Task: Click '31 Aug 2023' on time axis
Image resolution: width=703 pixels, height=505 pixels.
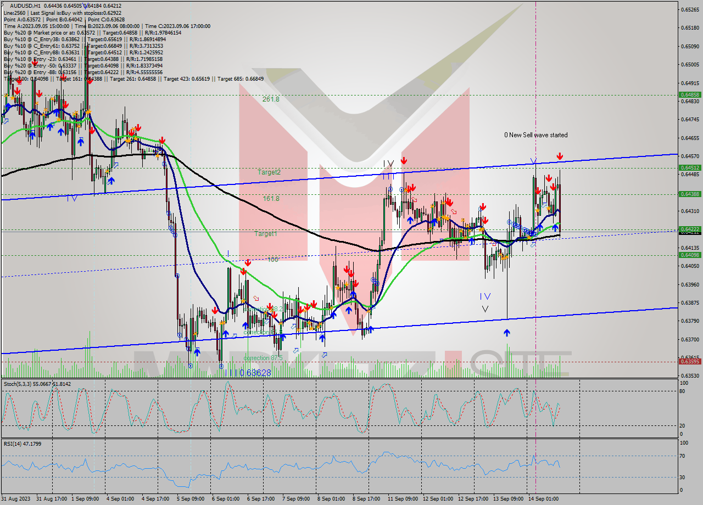Action: click(16, 499)
